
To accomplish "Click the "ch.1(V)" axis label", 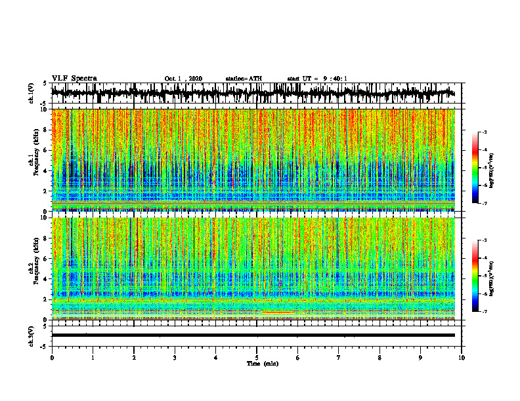I will point(32,93).
